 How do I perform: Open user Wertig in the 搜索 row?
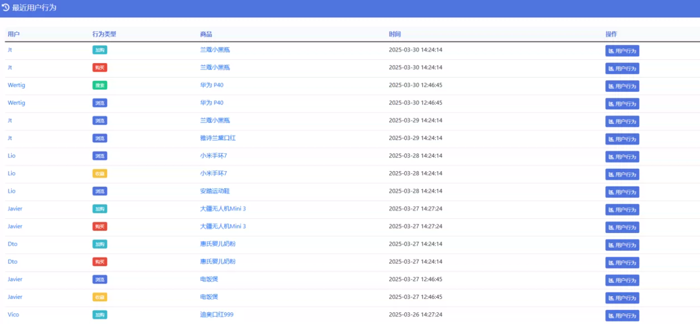point(16,85)
